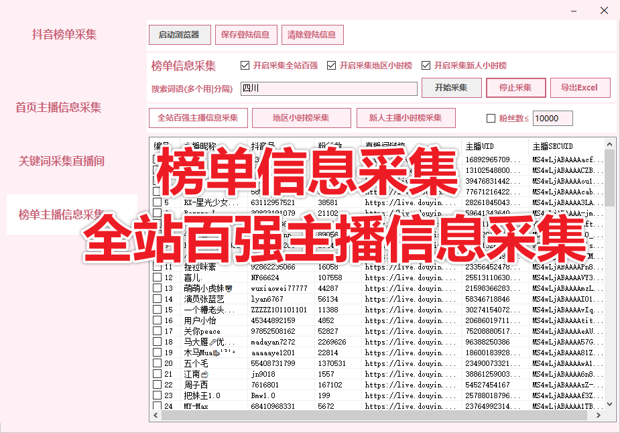
Task: Click the 主播SECUID column header
Action: pyautogui.click(x=563, y=145)
